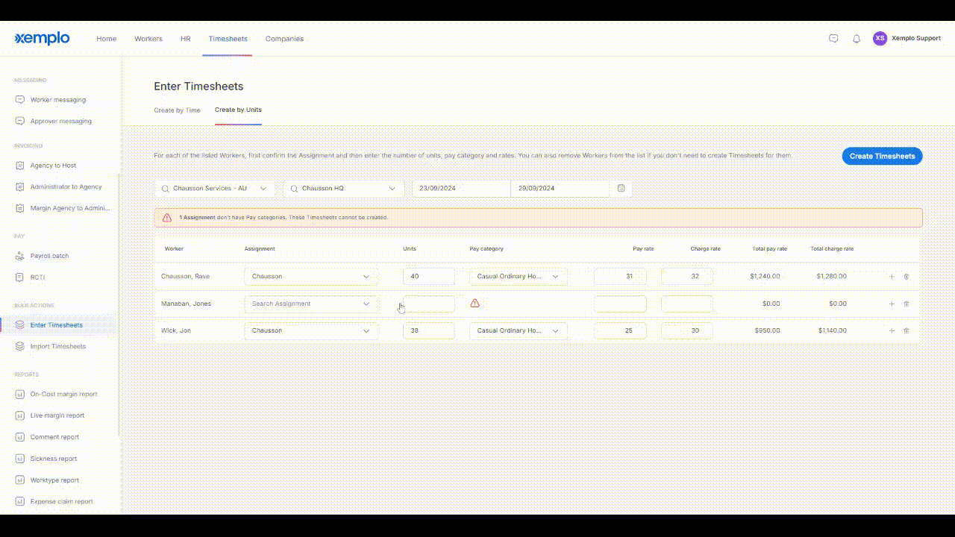Click the Agency to Host icon
The width and height of the screenshot is (955, 537).
pyautogui.click(x=20, y=165)
